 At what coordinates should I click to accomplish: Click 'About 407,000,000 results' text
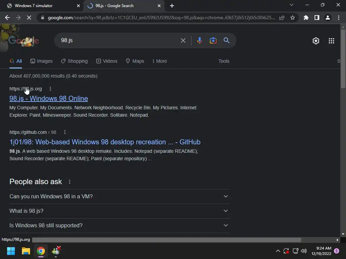click(x=37, y=76)
